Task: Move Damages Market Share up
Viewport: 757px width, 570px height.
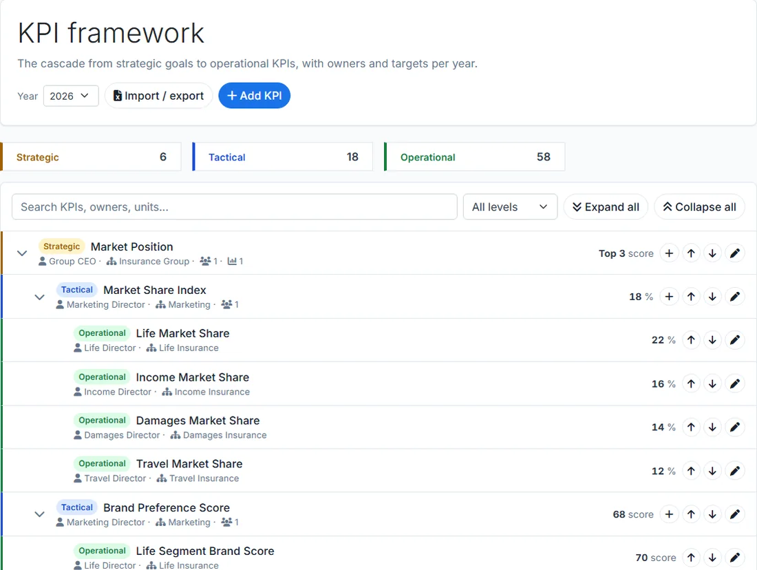Action: pyautogui.click(x=692, y=427)
